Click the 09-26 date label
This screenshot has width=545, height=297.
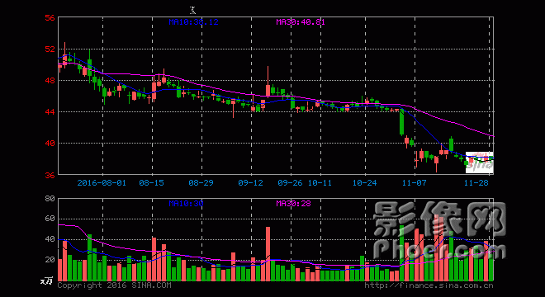[x=290, y=182]
